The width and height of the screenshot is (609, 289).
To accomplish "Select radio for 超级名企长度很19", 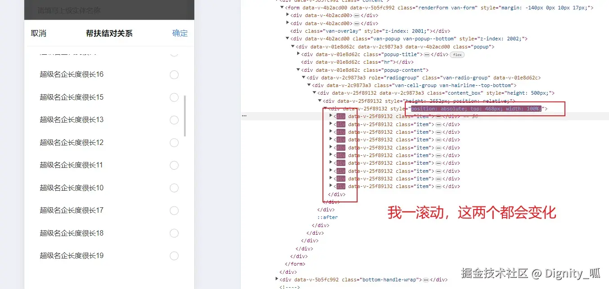I will 174,256.
